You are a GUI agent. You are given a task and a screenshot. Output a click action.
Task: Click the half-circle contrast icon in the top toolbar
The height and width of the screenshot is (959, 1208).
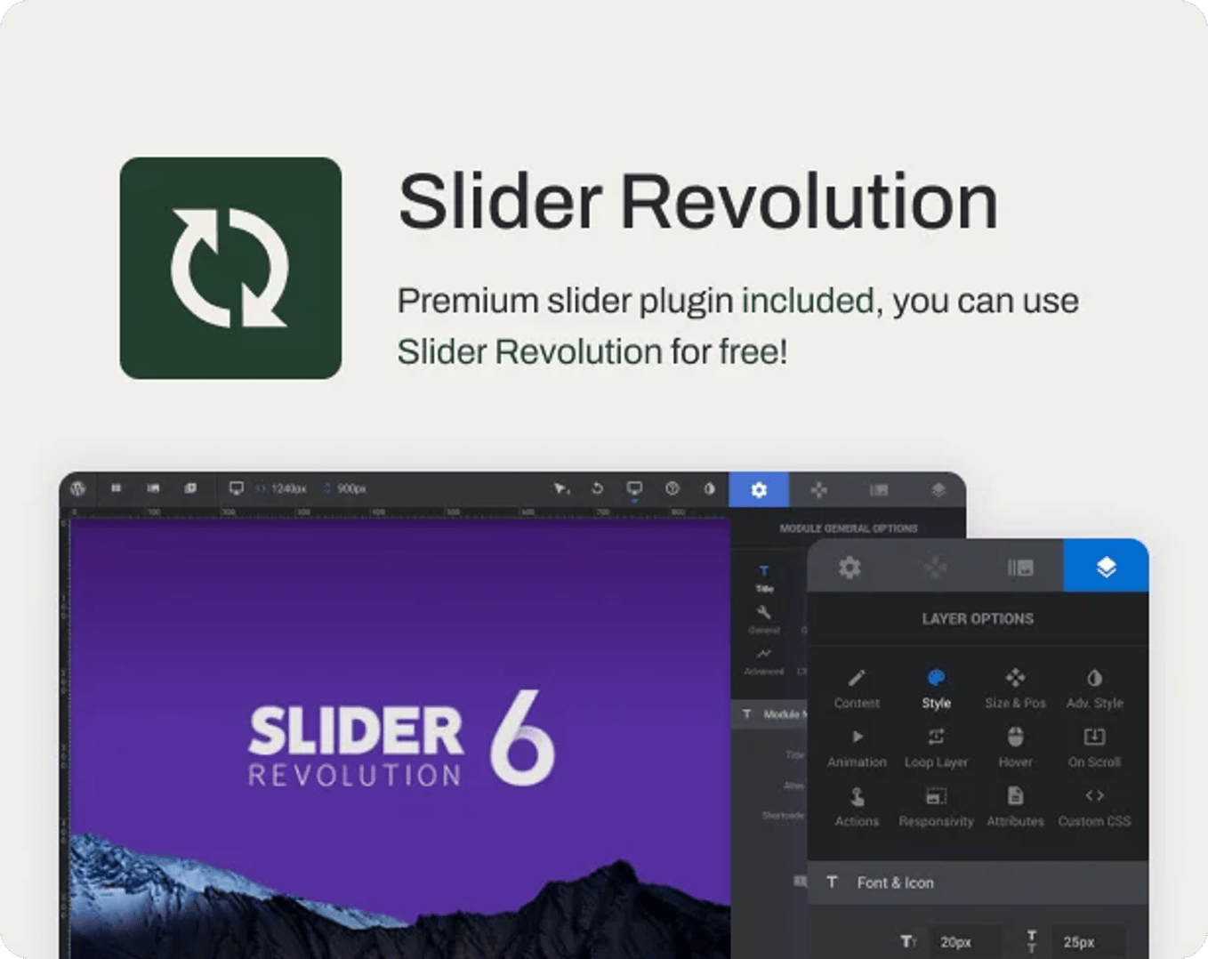pyautogui.click(x=709, y=488)
